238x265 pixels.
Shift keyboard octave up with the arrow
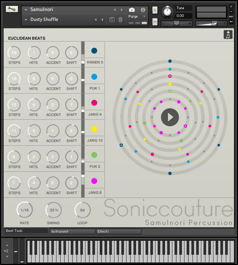tap(7, 245)
